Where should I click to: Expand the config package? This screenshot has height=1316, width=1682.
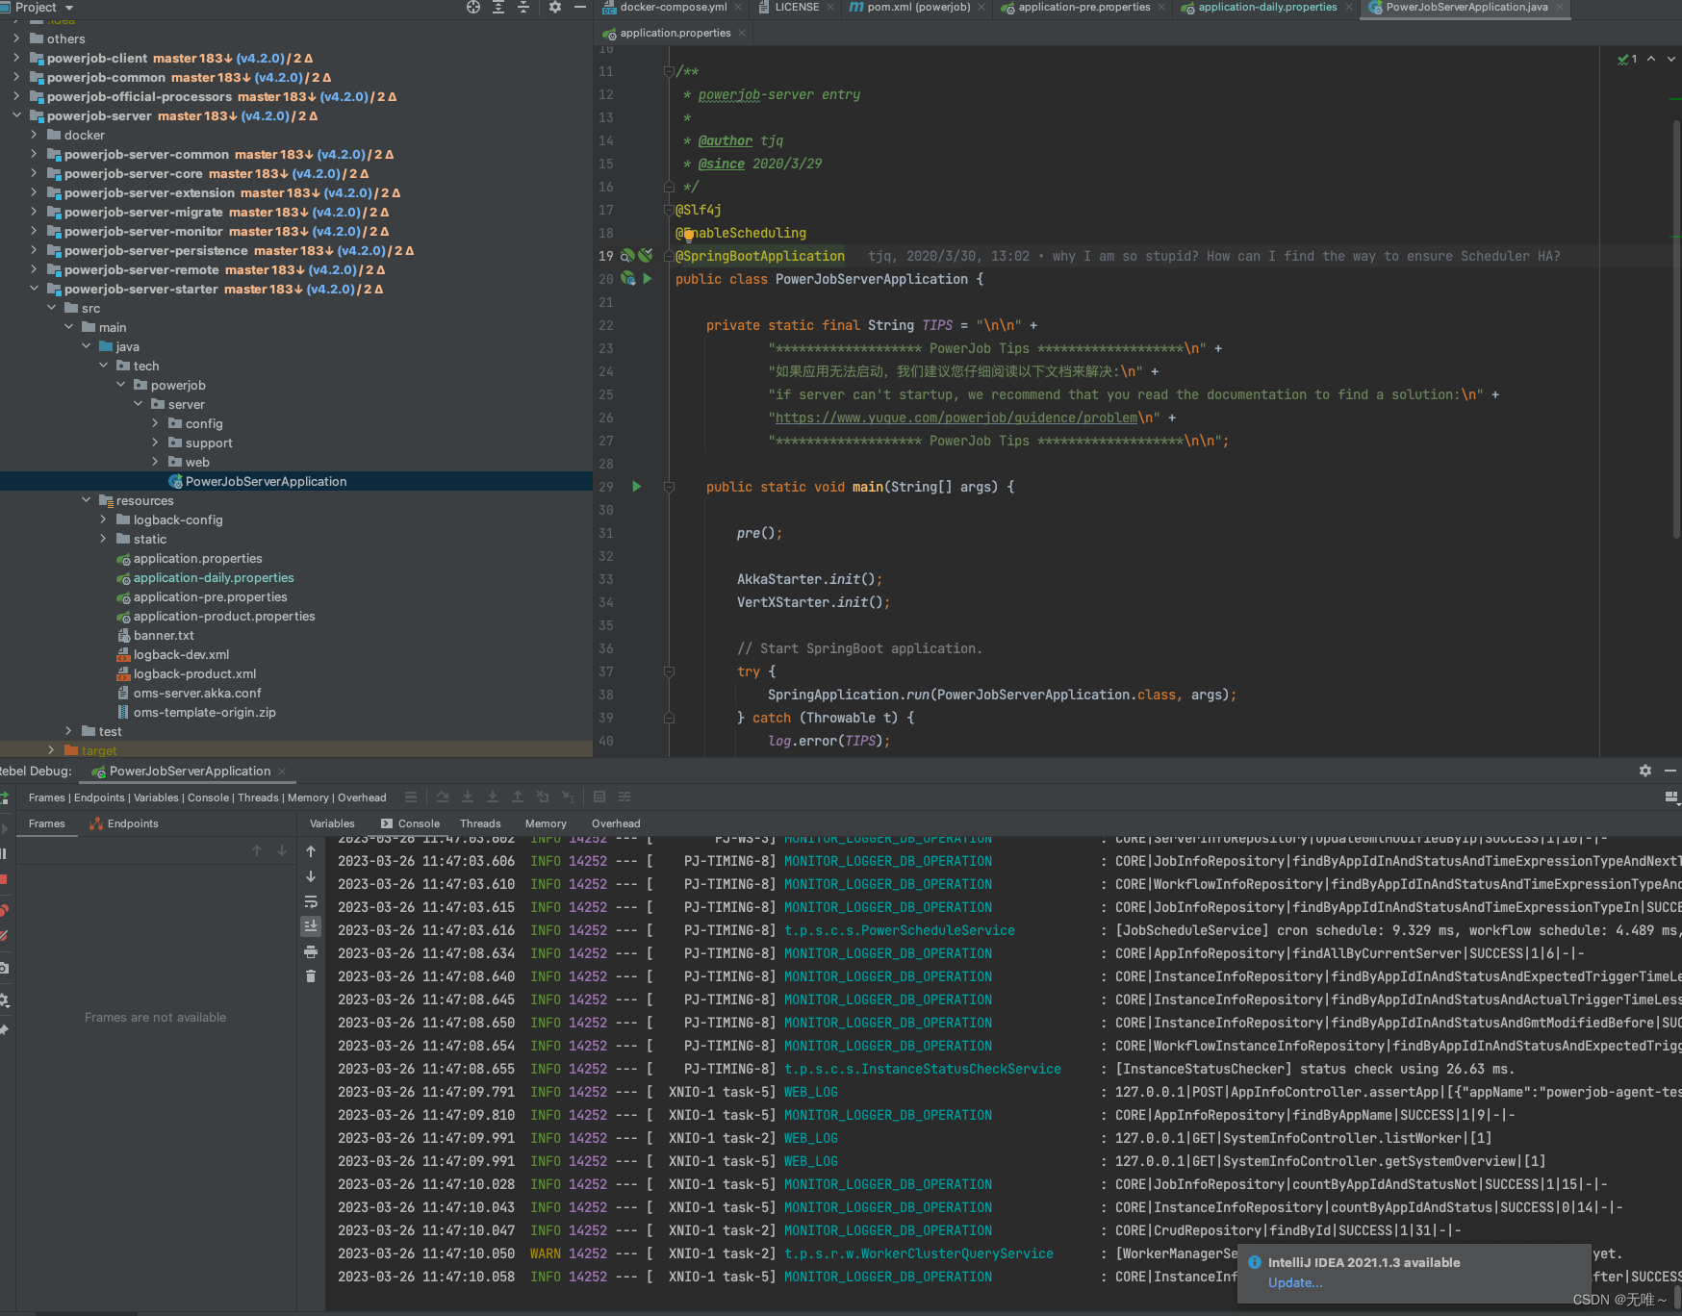coord(155,423)
